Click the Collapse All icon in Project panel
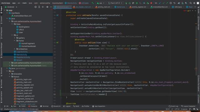Screen dimensions: 200x112 [43, 7]
